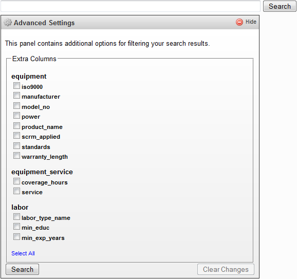Enable the iso9000 checkbox
Screen dimensions: 297x279
click(x=16, y=86)
